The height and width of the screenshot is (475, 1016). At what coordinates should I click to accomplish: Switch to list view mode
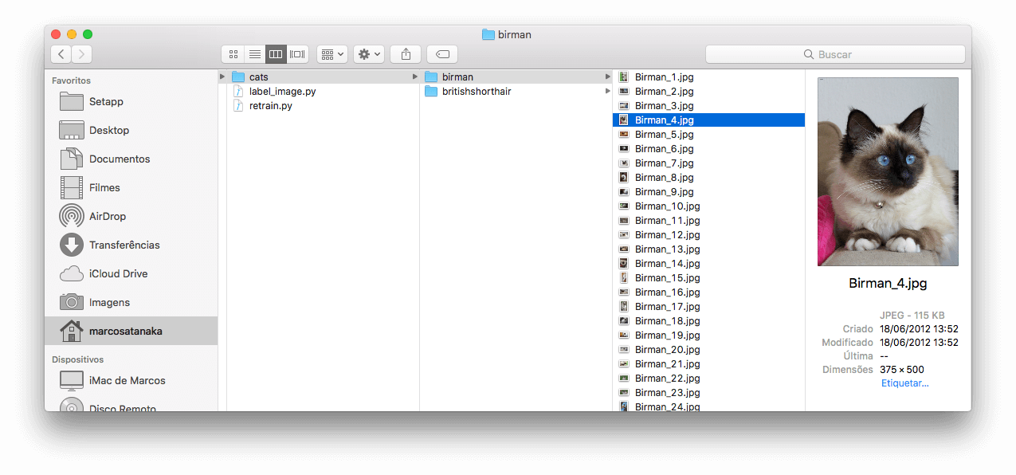point(254,54)
